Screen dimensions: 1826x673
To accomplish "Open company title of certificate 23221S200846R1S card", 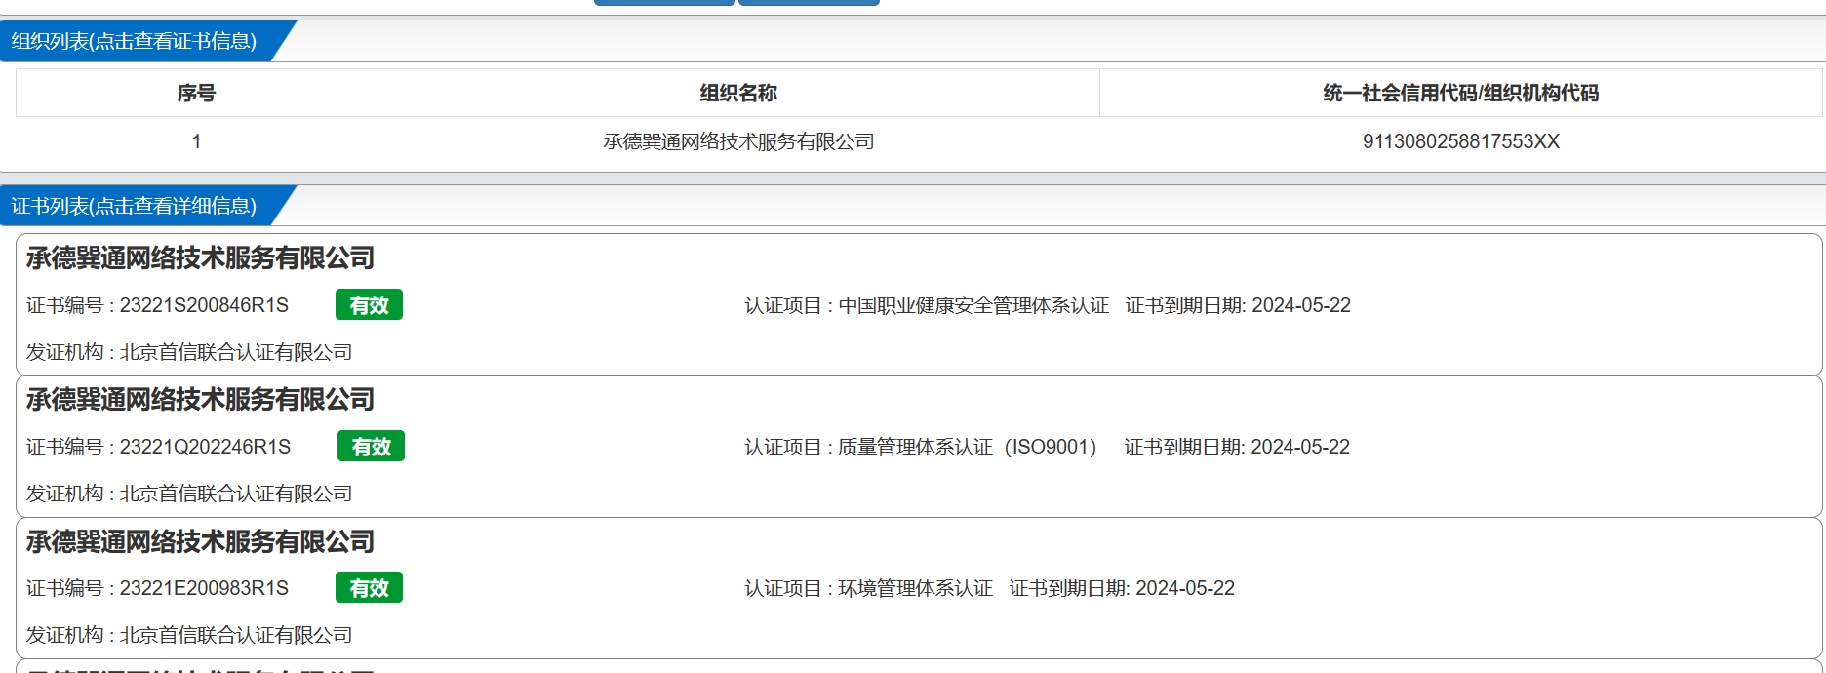I will tap(200, 257).
